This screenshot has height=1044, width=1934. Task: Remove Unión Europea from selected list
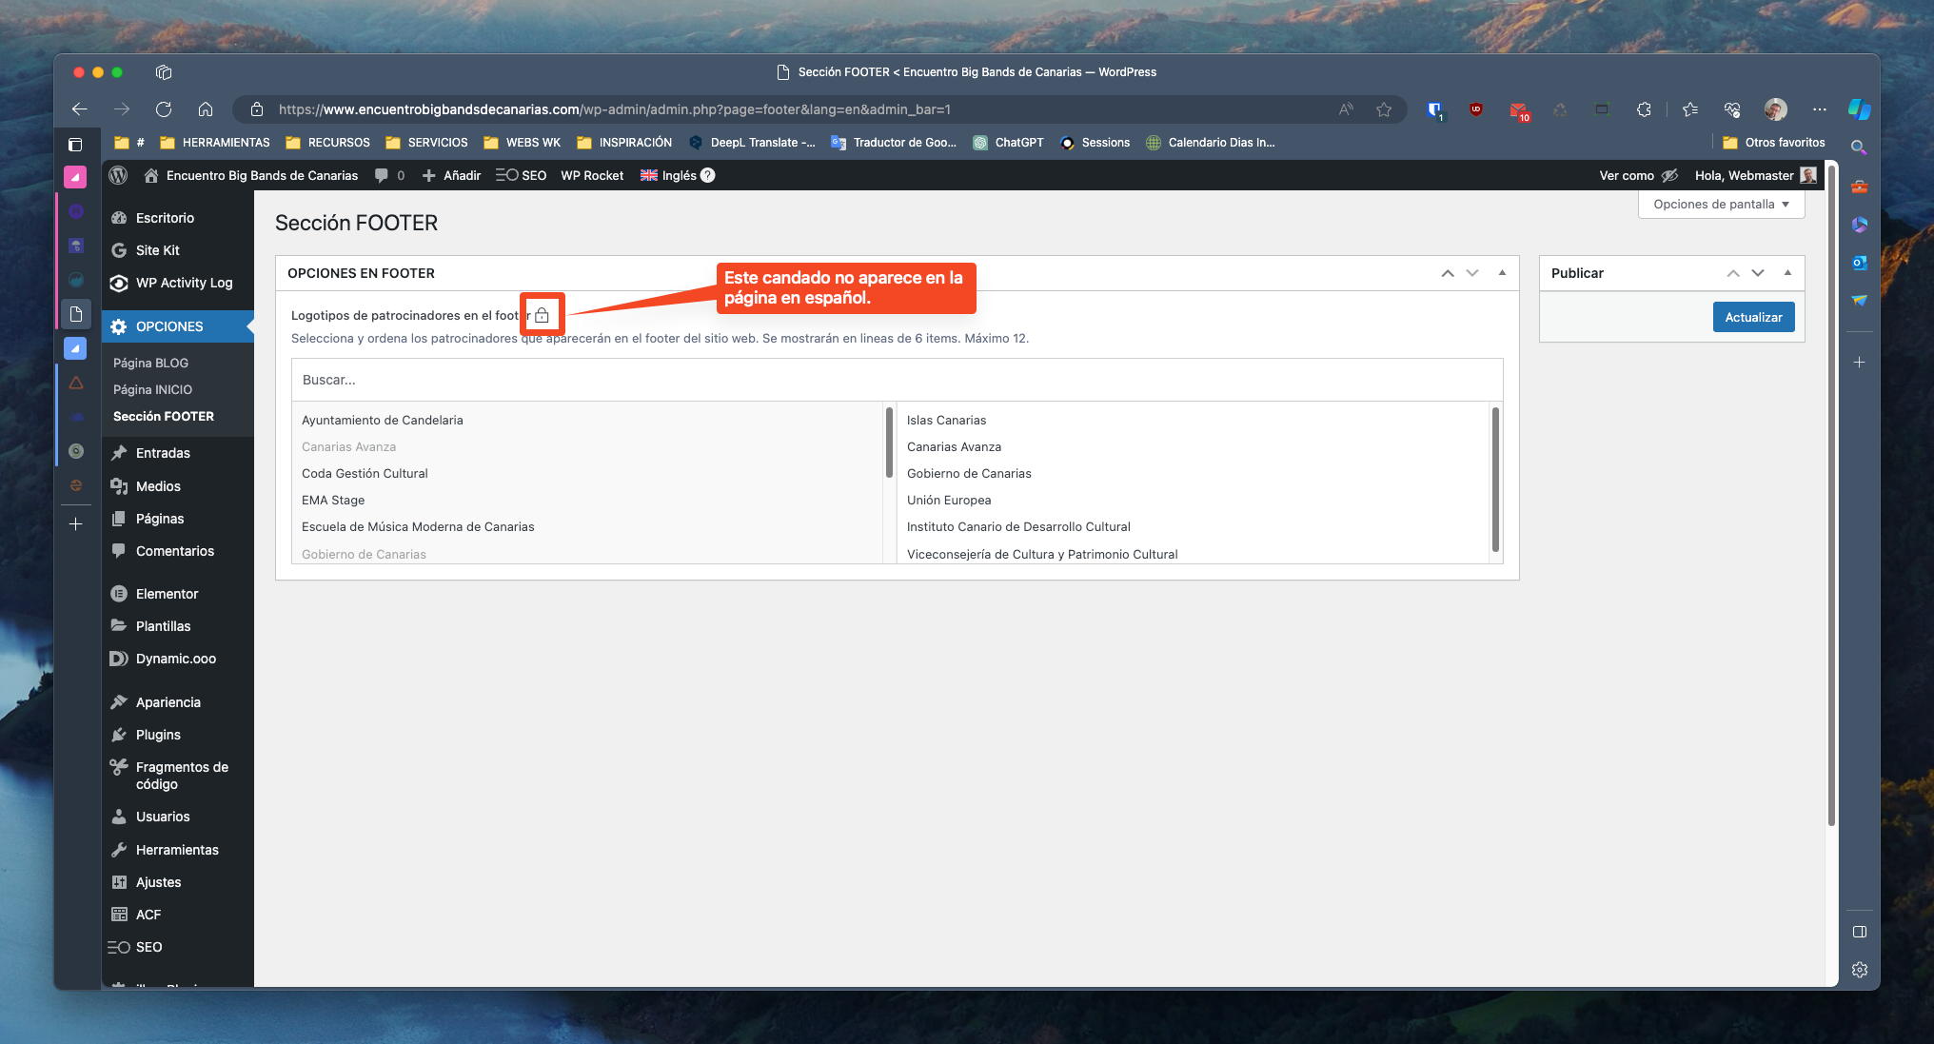tap(949, 500)
